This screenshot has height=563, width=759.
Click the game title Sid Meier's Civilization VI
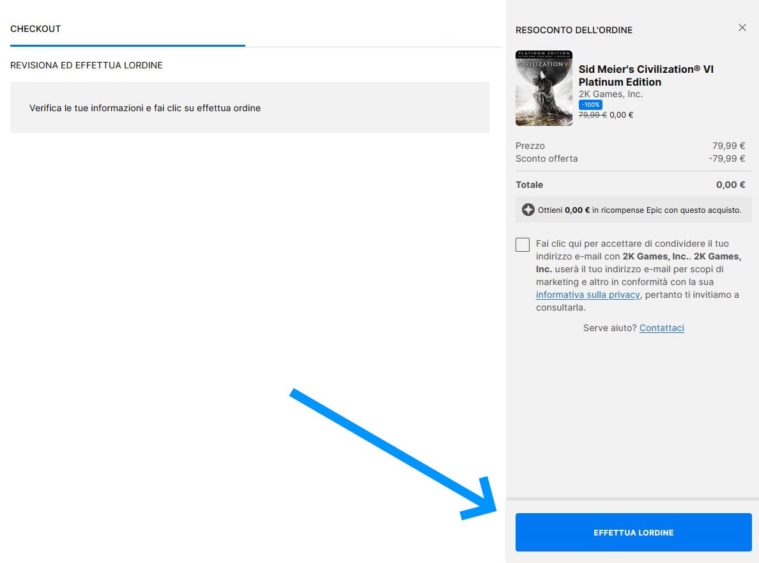[x=646, y=75]
